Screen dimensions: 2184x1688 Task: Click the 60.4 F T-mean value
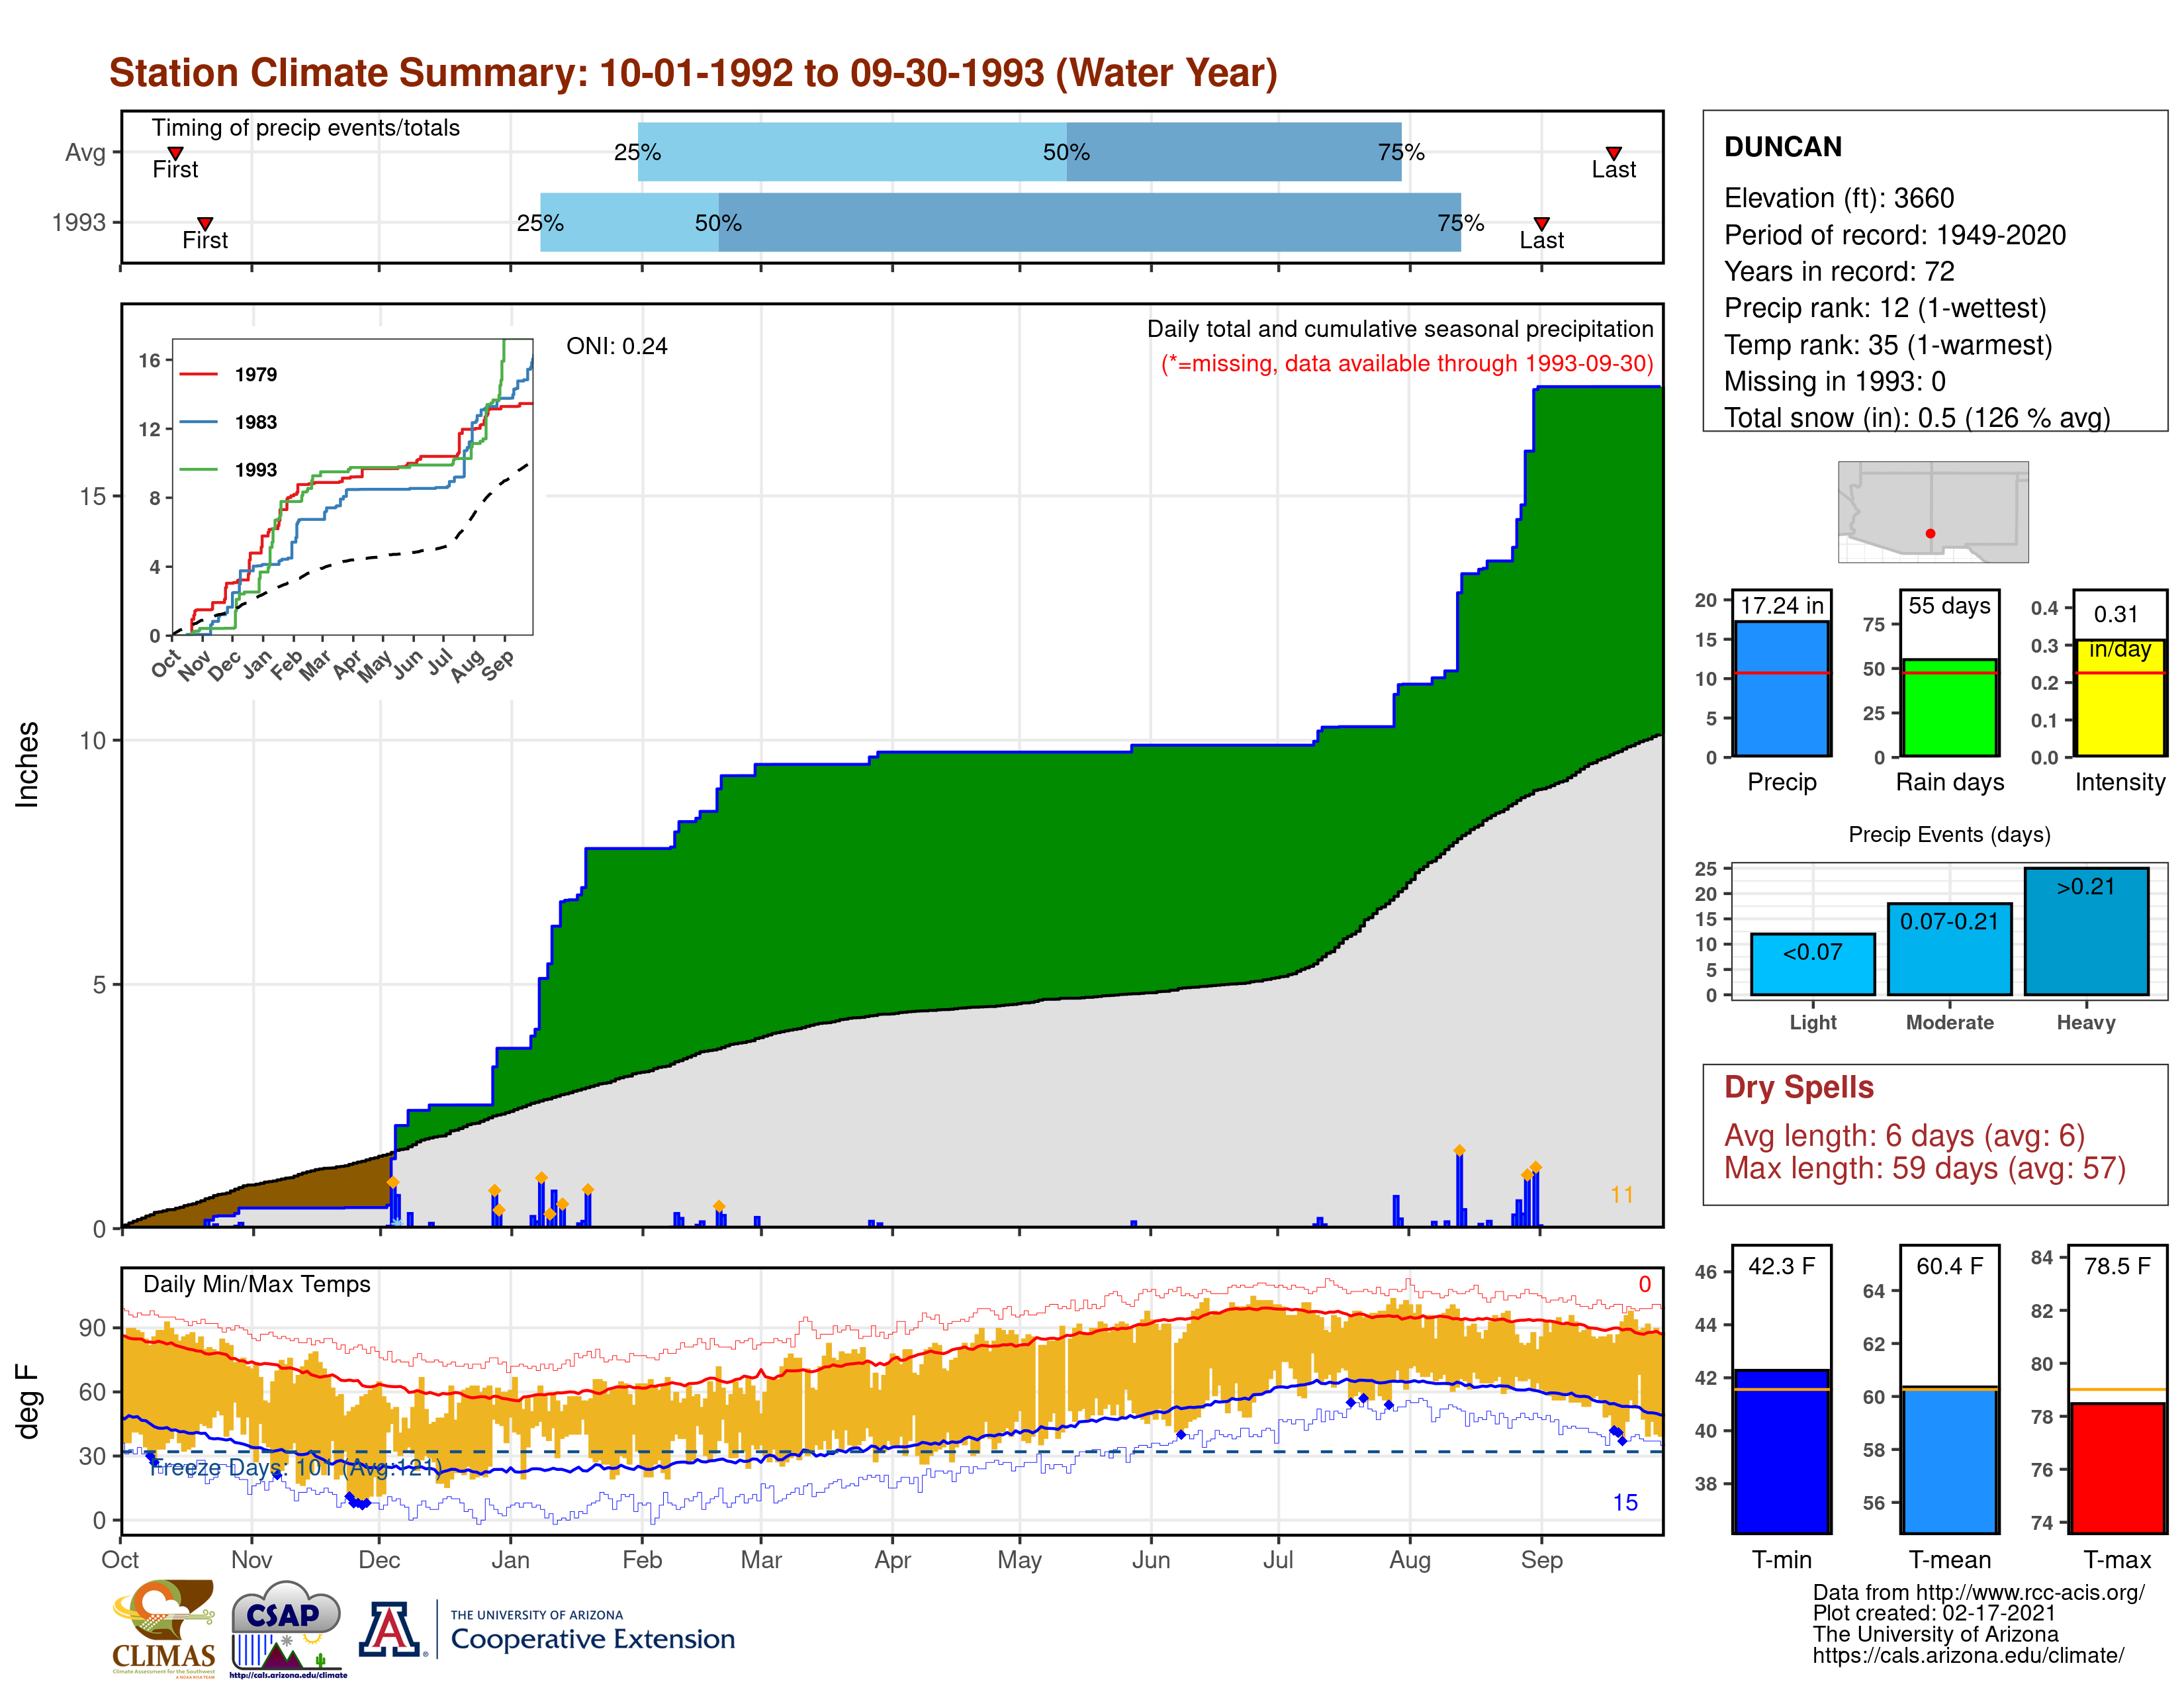1949,1266
